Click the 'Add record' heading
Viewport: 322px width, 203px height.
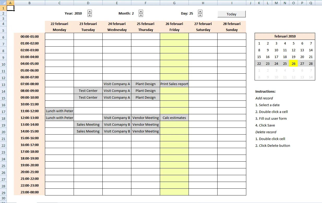264,98
